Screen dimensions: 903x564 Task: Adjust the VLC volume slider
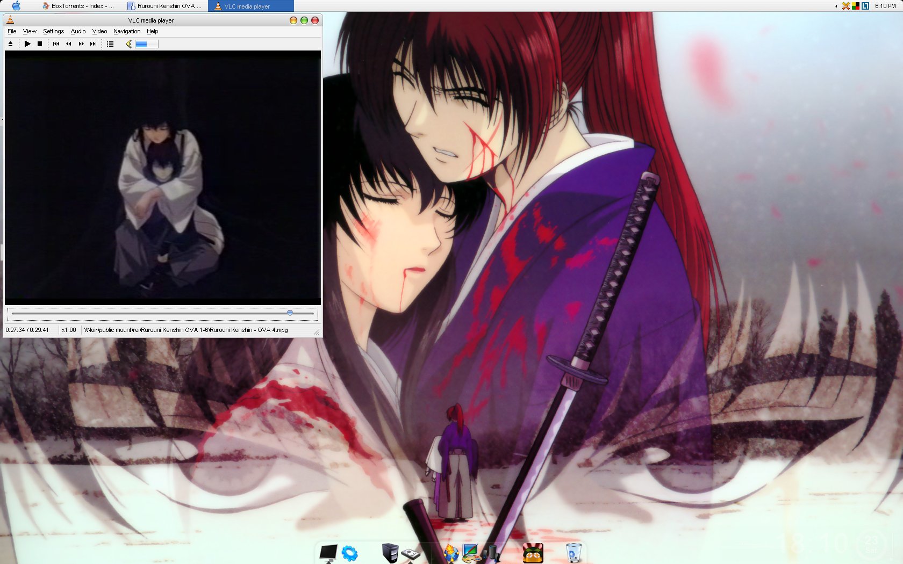click(147, 44)
